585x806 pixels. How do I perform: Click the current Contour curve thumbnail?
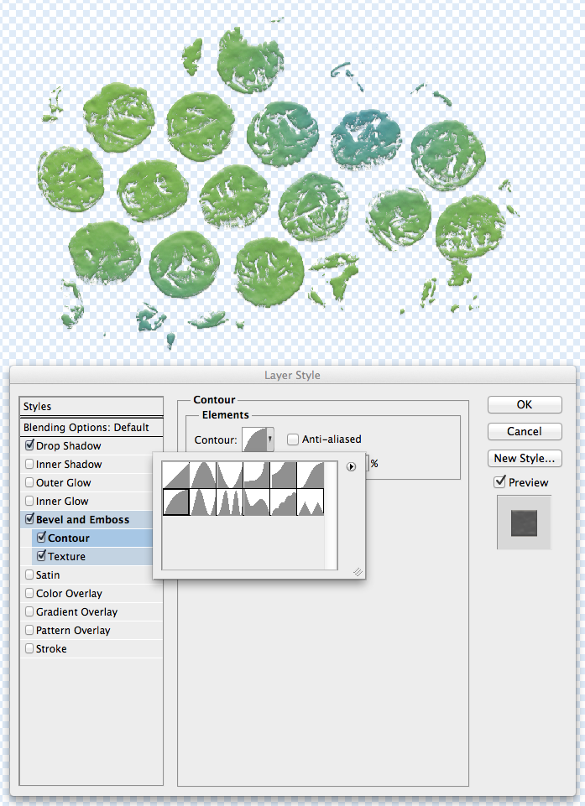(254, 440)
